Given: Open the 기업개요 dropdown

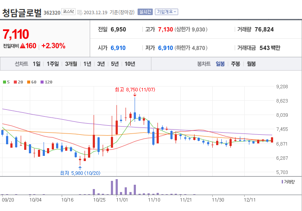Looking at the screenshot, I should point(167,12).
